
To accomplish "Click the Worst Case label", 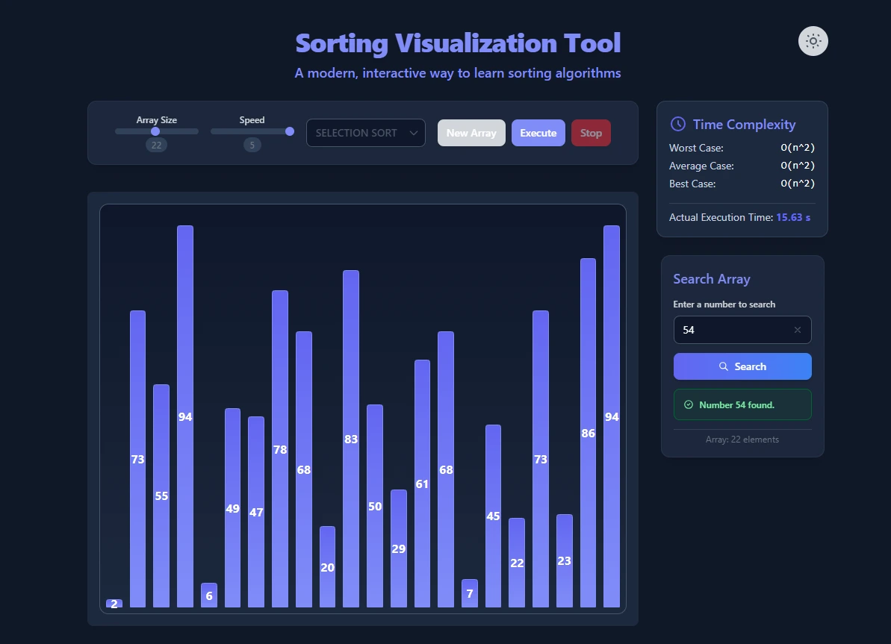I will coord(696,148).
